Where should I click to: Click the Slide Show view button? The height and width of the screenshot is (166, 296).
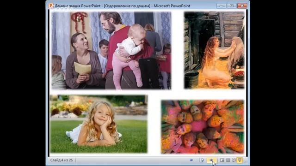pyautogui.click(x=240, y=160)
